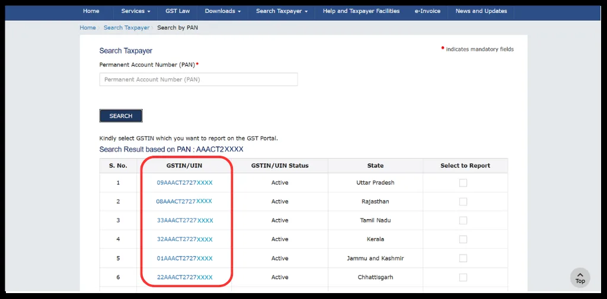Click Search by PAN breadcrumb text

(x=178, y=28)
